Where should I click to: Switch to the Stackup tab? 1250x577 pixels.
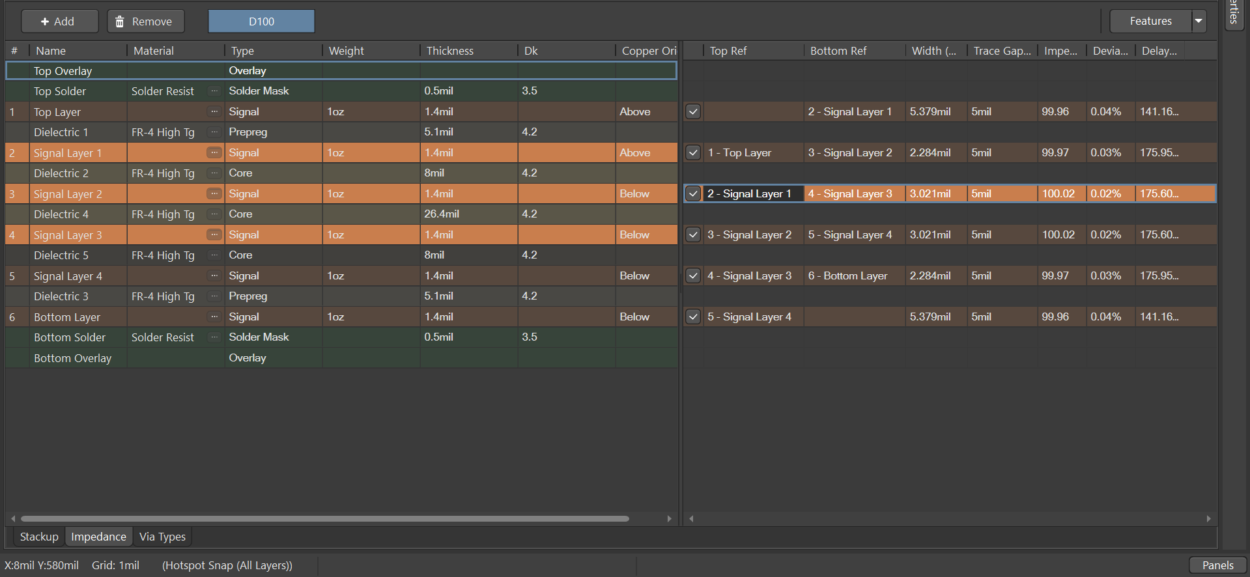pos(39,537)
